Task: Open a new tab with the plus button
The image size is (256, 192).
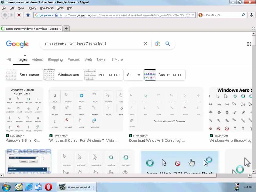Action: (66, 28)
